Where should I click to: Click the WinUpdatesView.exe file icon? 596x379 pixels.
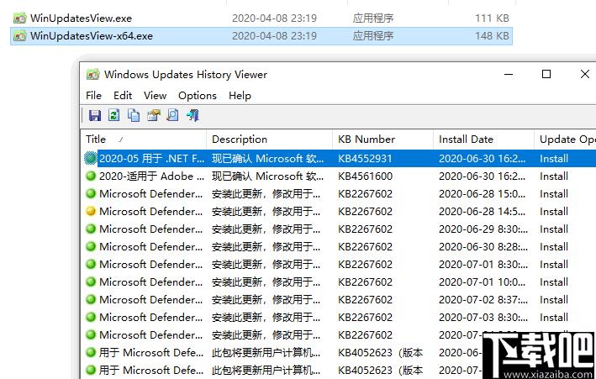click(20, 18)
